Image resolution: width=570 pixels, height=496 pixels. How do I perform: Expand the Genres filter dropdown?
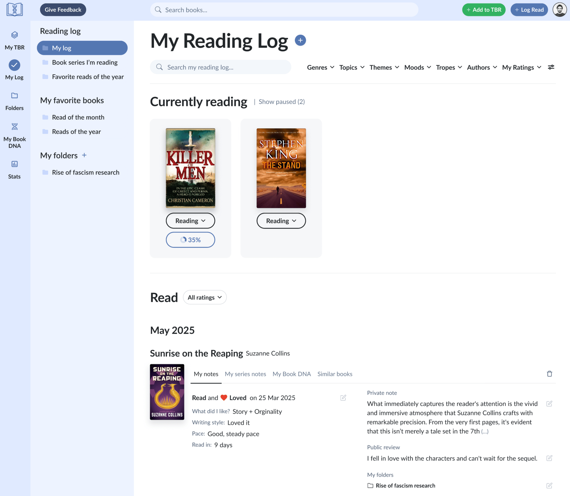(x=321, y=67)
